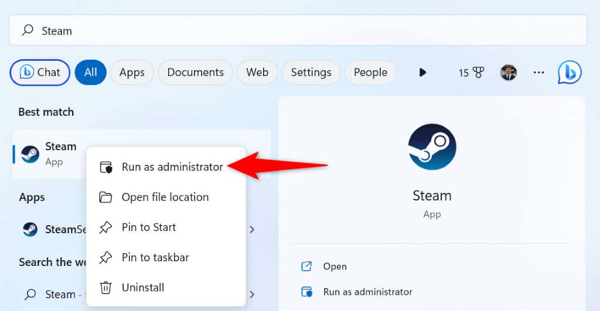Choose Open file location
The image size is (600, 311).
(165, 197)
